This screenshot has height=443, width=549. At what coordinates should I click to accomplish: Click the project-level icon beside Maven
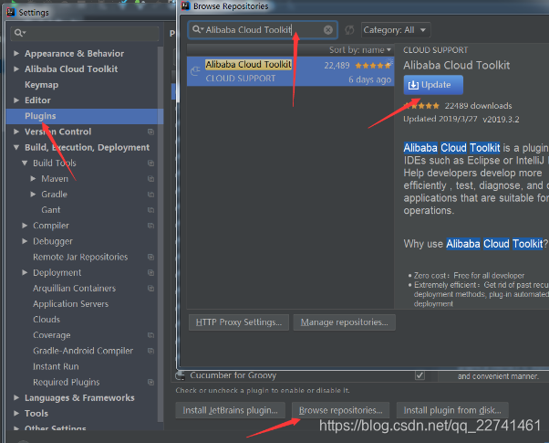[x=150, y=179]
